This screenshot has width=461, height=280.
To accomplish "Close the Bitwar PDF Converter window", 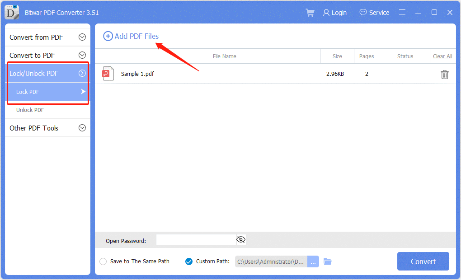I will (x=450, y=12).
